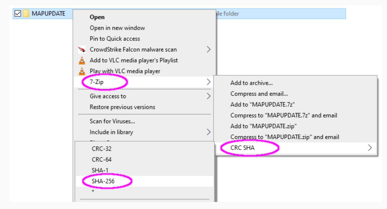Select Add to "MAPUPDATE.7z"
Screen dimensions: 387x209
[x=263, y=105]
